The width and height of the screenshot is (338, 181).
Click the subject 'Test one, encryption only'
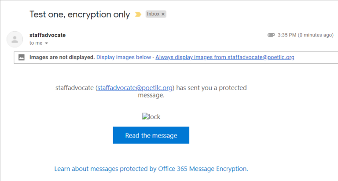[80, 14]
